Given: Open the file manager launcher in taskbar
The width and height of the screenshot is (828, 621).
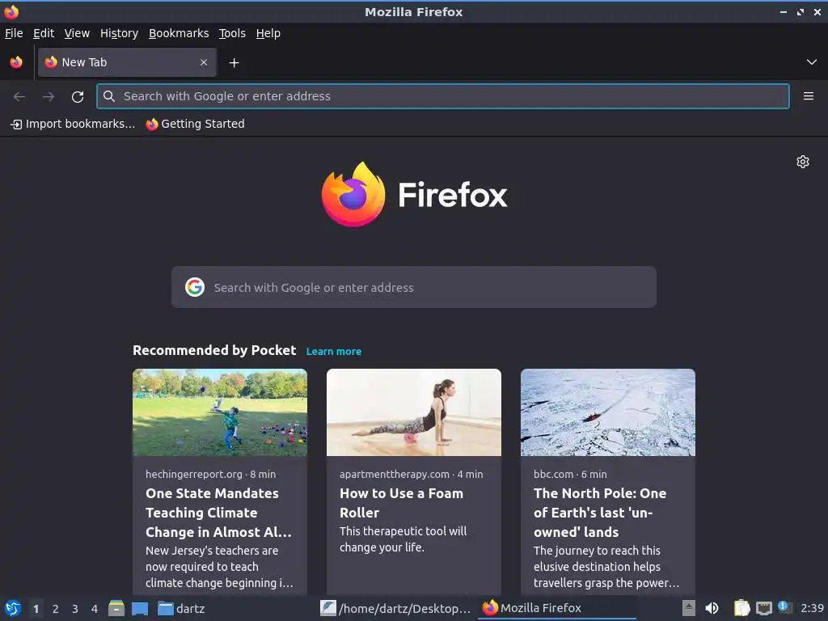Looking at the screenshot, I should click(116, 608).
